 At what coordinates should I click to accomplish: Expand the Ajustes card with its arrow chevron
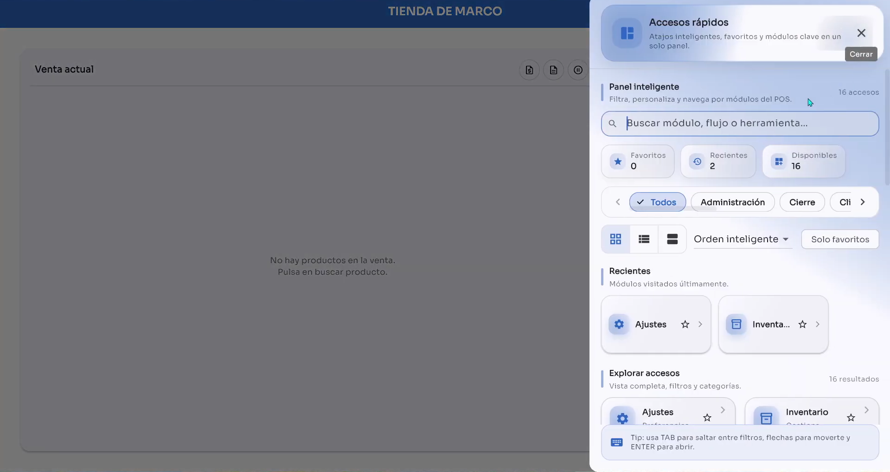coord(700,324)
